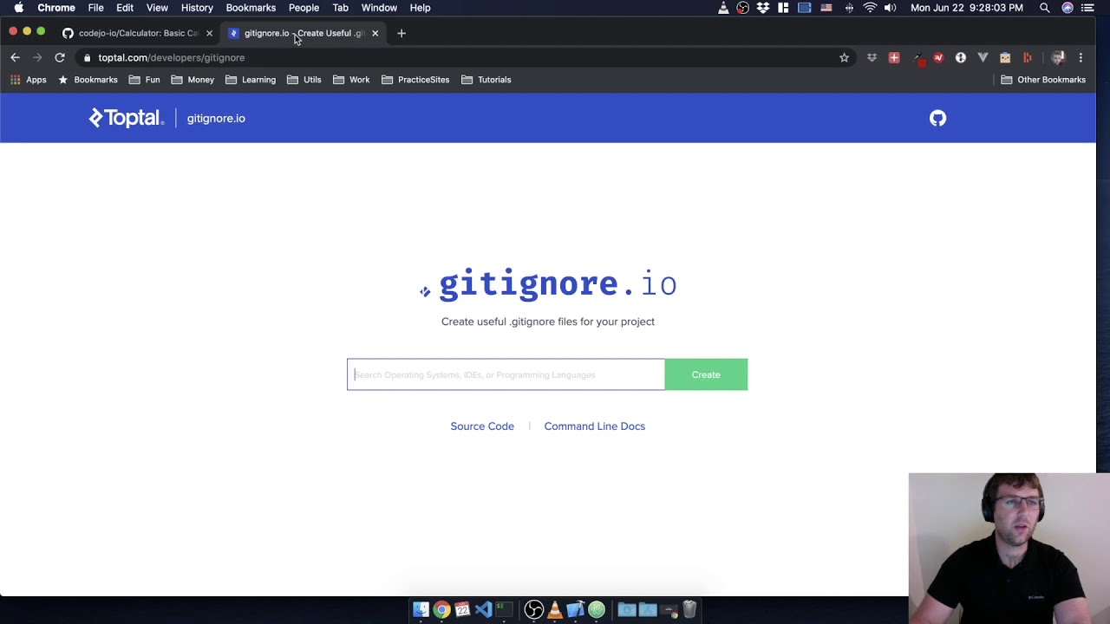
Task: Open the Chrome profile avatar
Action: pyautogui.click(x=1058, y=57)
